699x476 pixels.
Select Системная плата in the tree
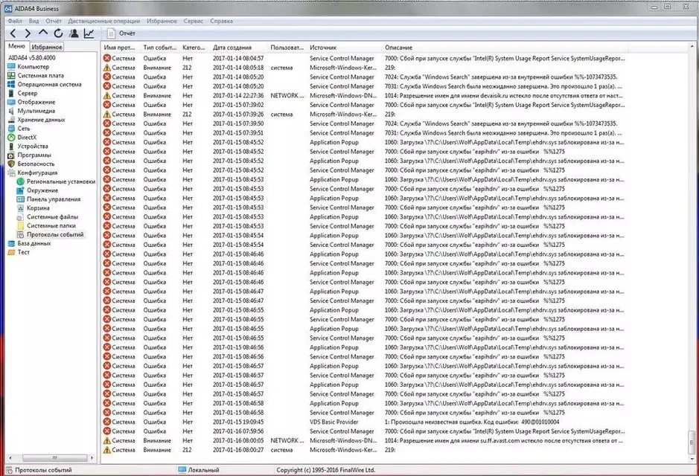[40, 76]
